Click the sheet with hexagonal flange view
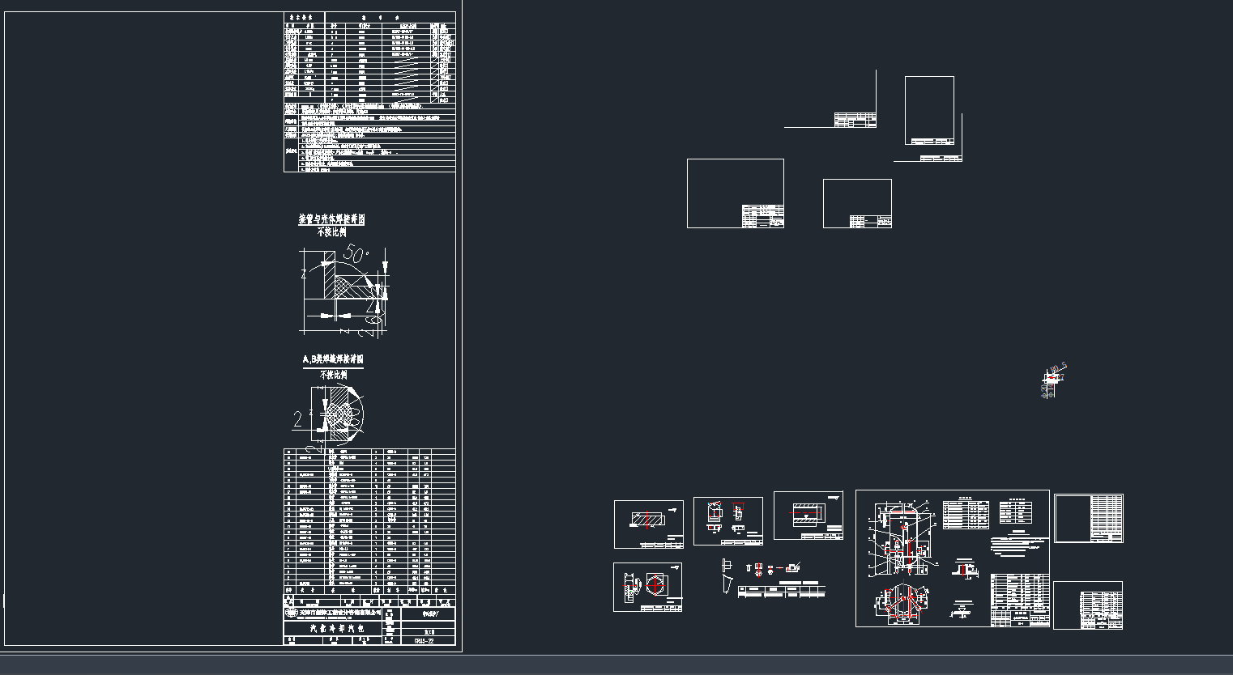This screenshot has width=1233, height=675. pyautogui.click(x=647, y=587)
